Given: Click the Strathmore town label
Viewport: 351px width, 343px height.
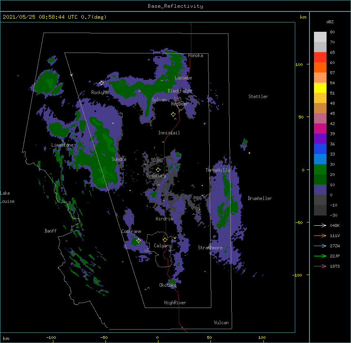Looking at the screenshot, I should [x=210, y=248].
